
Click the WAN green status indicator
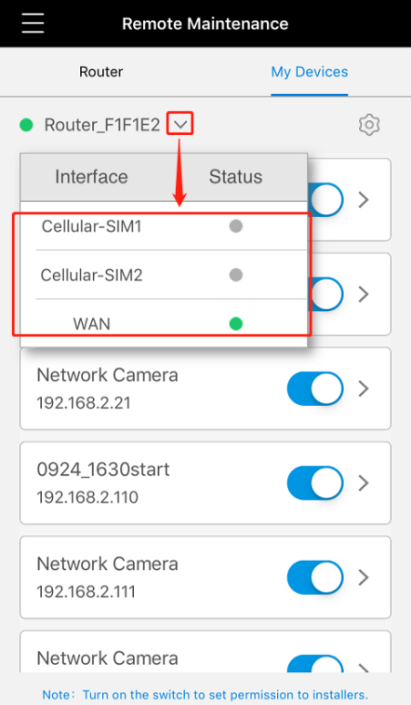[235, 323]
